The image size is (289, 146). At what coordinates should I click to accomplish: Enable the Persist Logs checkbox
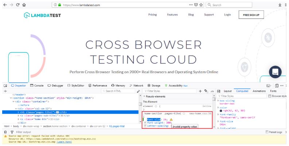tap(267, 132)
